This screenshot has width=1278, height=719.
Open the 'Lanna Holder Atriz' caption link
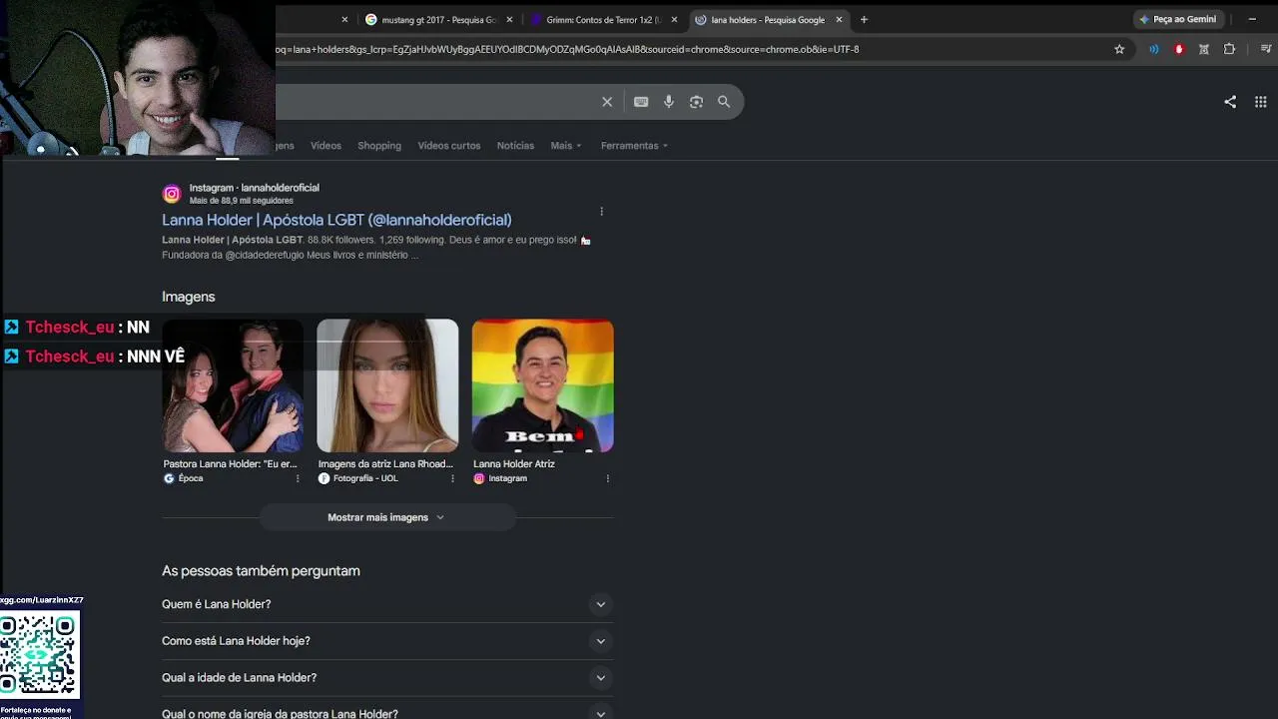tap(514, 464)
